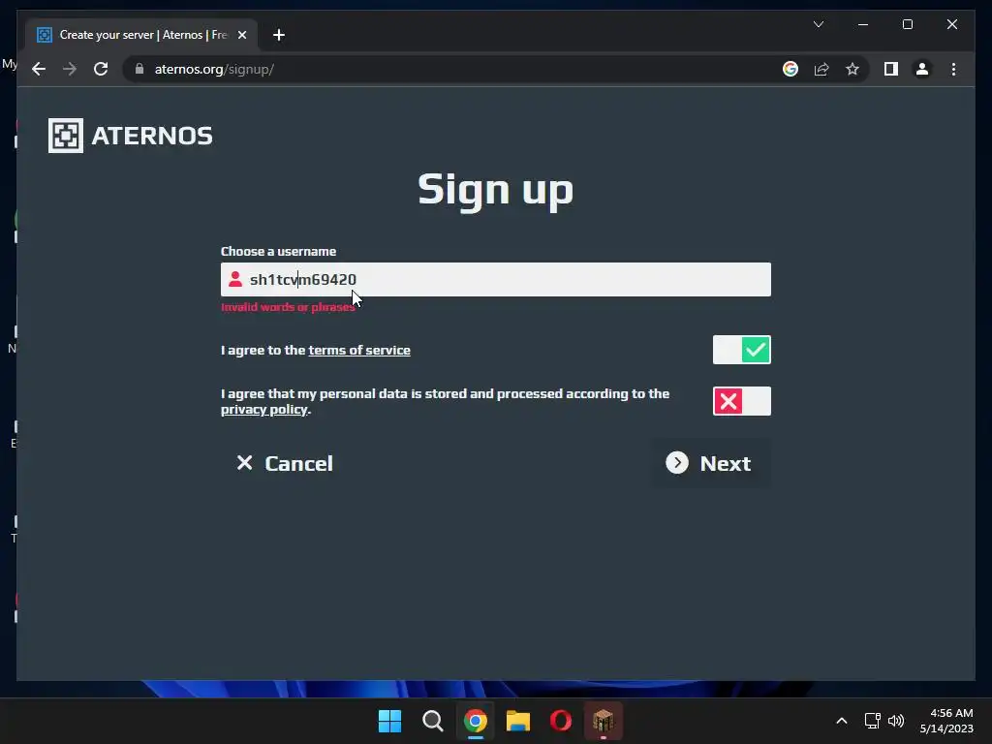Viewport: 992px width, 744px height.
Task: Click the browser forward arrow
Action: [x=70, y=69]
